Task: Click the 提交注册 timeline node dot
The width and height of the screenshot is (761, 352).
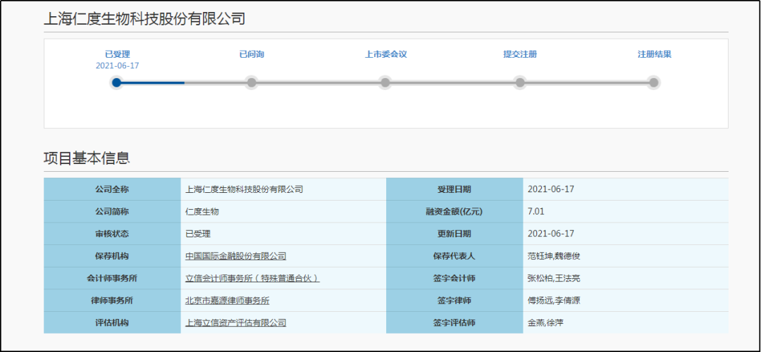Action: (520, 82)
